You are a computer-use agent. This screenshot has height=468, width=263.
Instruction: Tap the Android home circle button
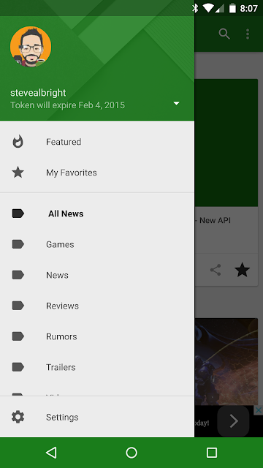pos(131,453)
